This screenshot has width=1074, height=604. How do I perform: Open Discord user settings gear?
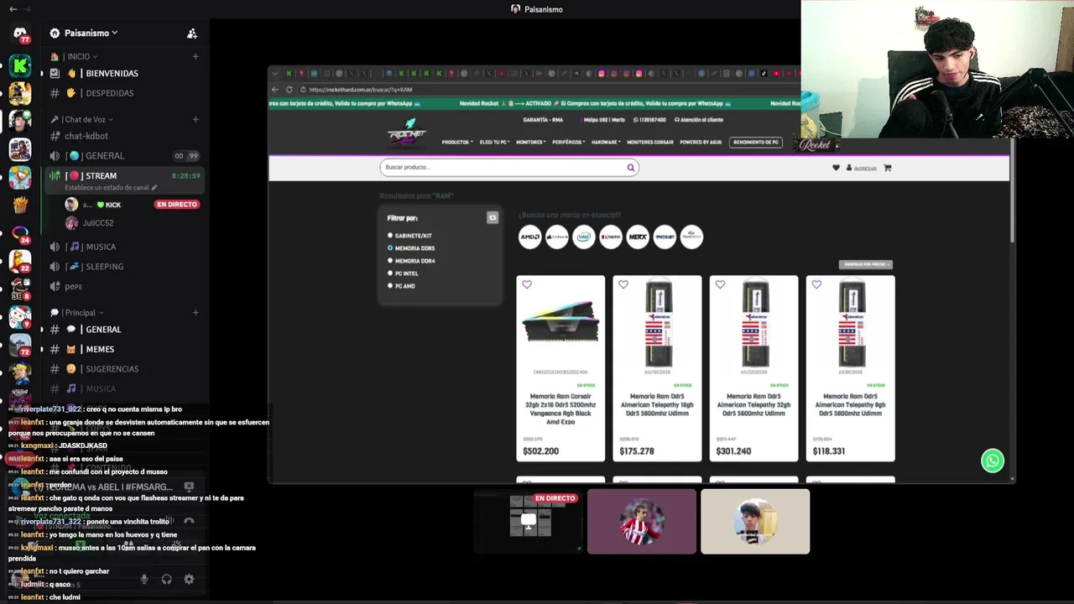coord(189,579)
